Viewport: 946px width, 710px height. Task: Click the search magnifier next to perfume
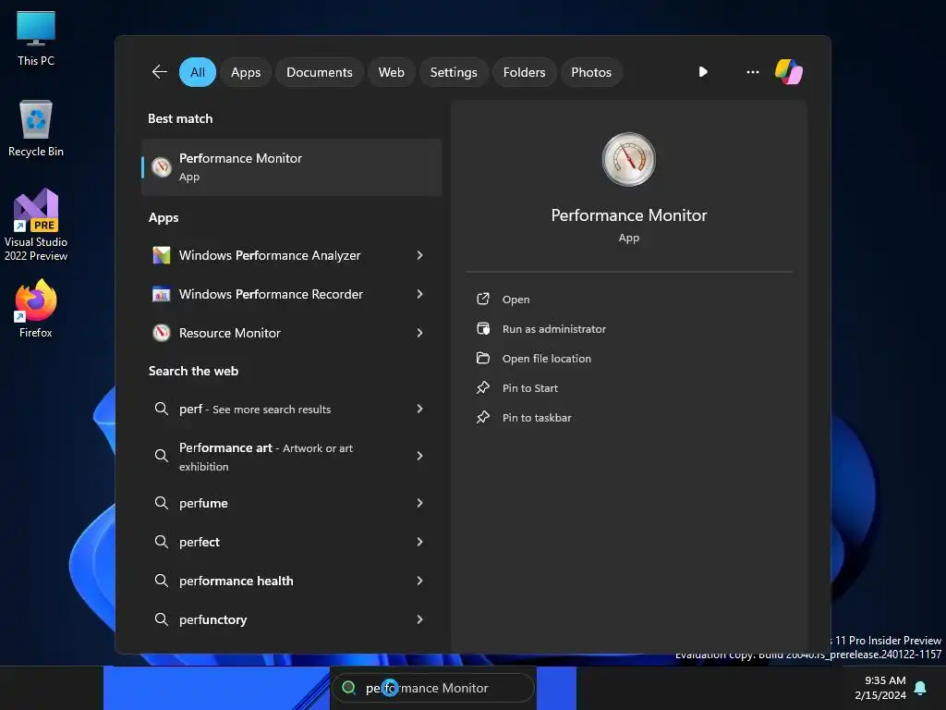pyautogui.click(x=161, y=502)
